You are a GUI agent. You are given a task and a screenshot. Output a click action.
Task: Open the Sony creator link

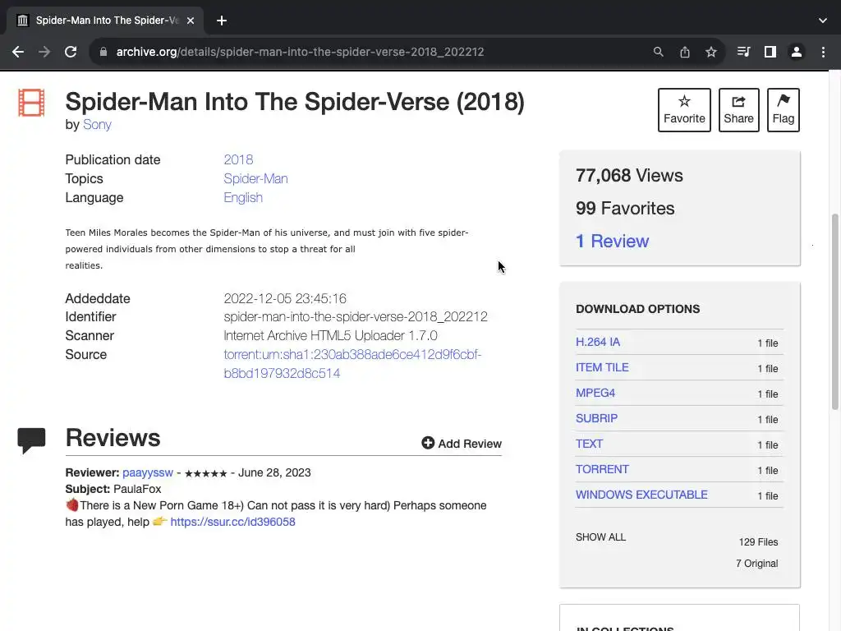(x=97, y=125)
